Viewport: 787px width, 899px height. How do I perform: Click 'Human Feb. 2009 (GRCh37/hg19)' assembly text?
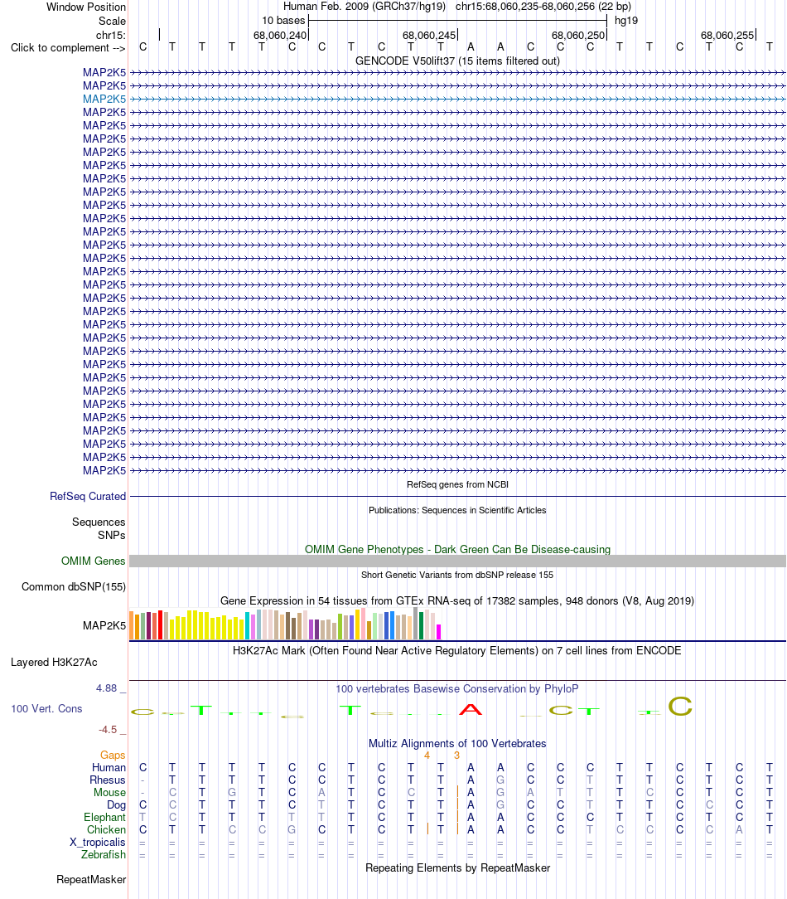coord(365,7)
